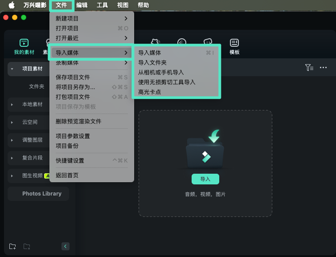Image resolution: width=336 pixels, height=257 pixels.
Task: Choose 打开项目 from the file menu
Action: pyautogui.click(x=92, y=28)
